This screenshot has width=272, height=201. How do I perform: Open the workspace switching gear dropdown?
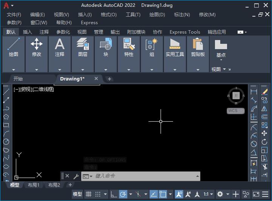(x=228, y=194)
